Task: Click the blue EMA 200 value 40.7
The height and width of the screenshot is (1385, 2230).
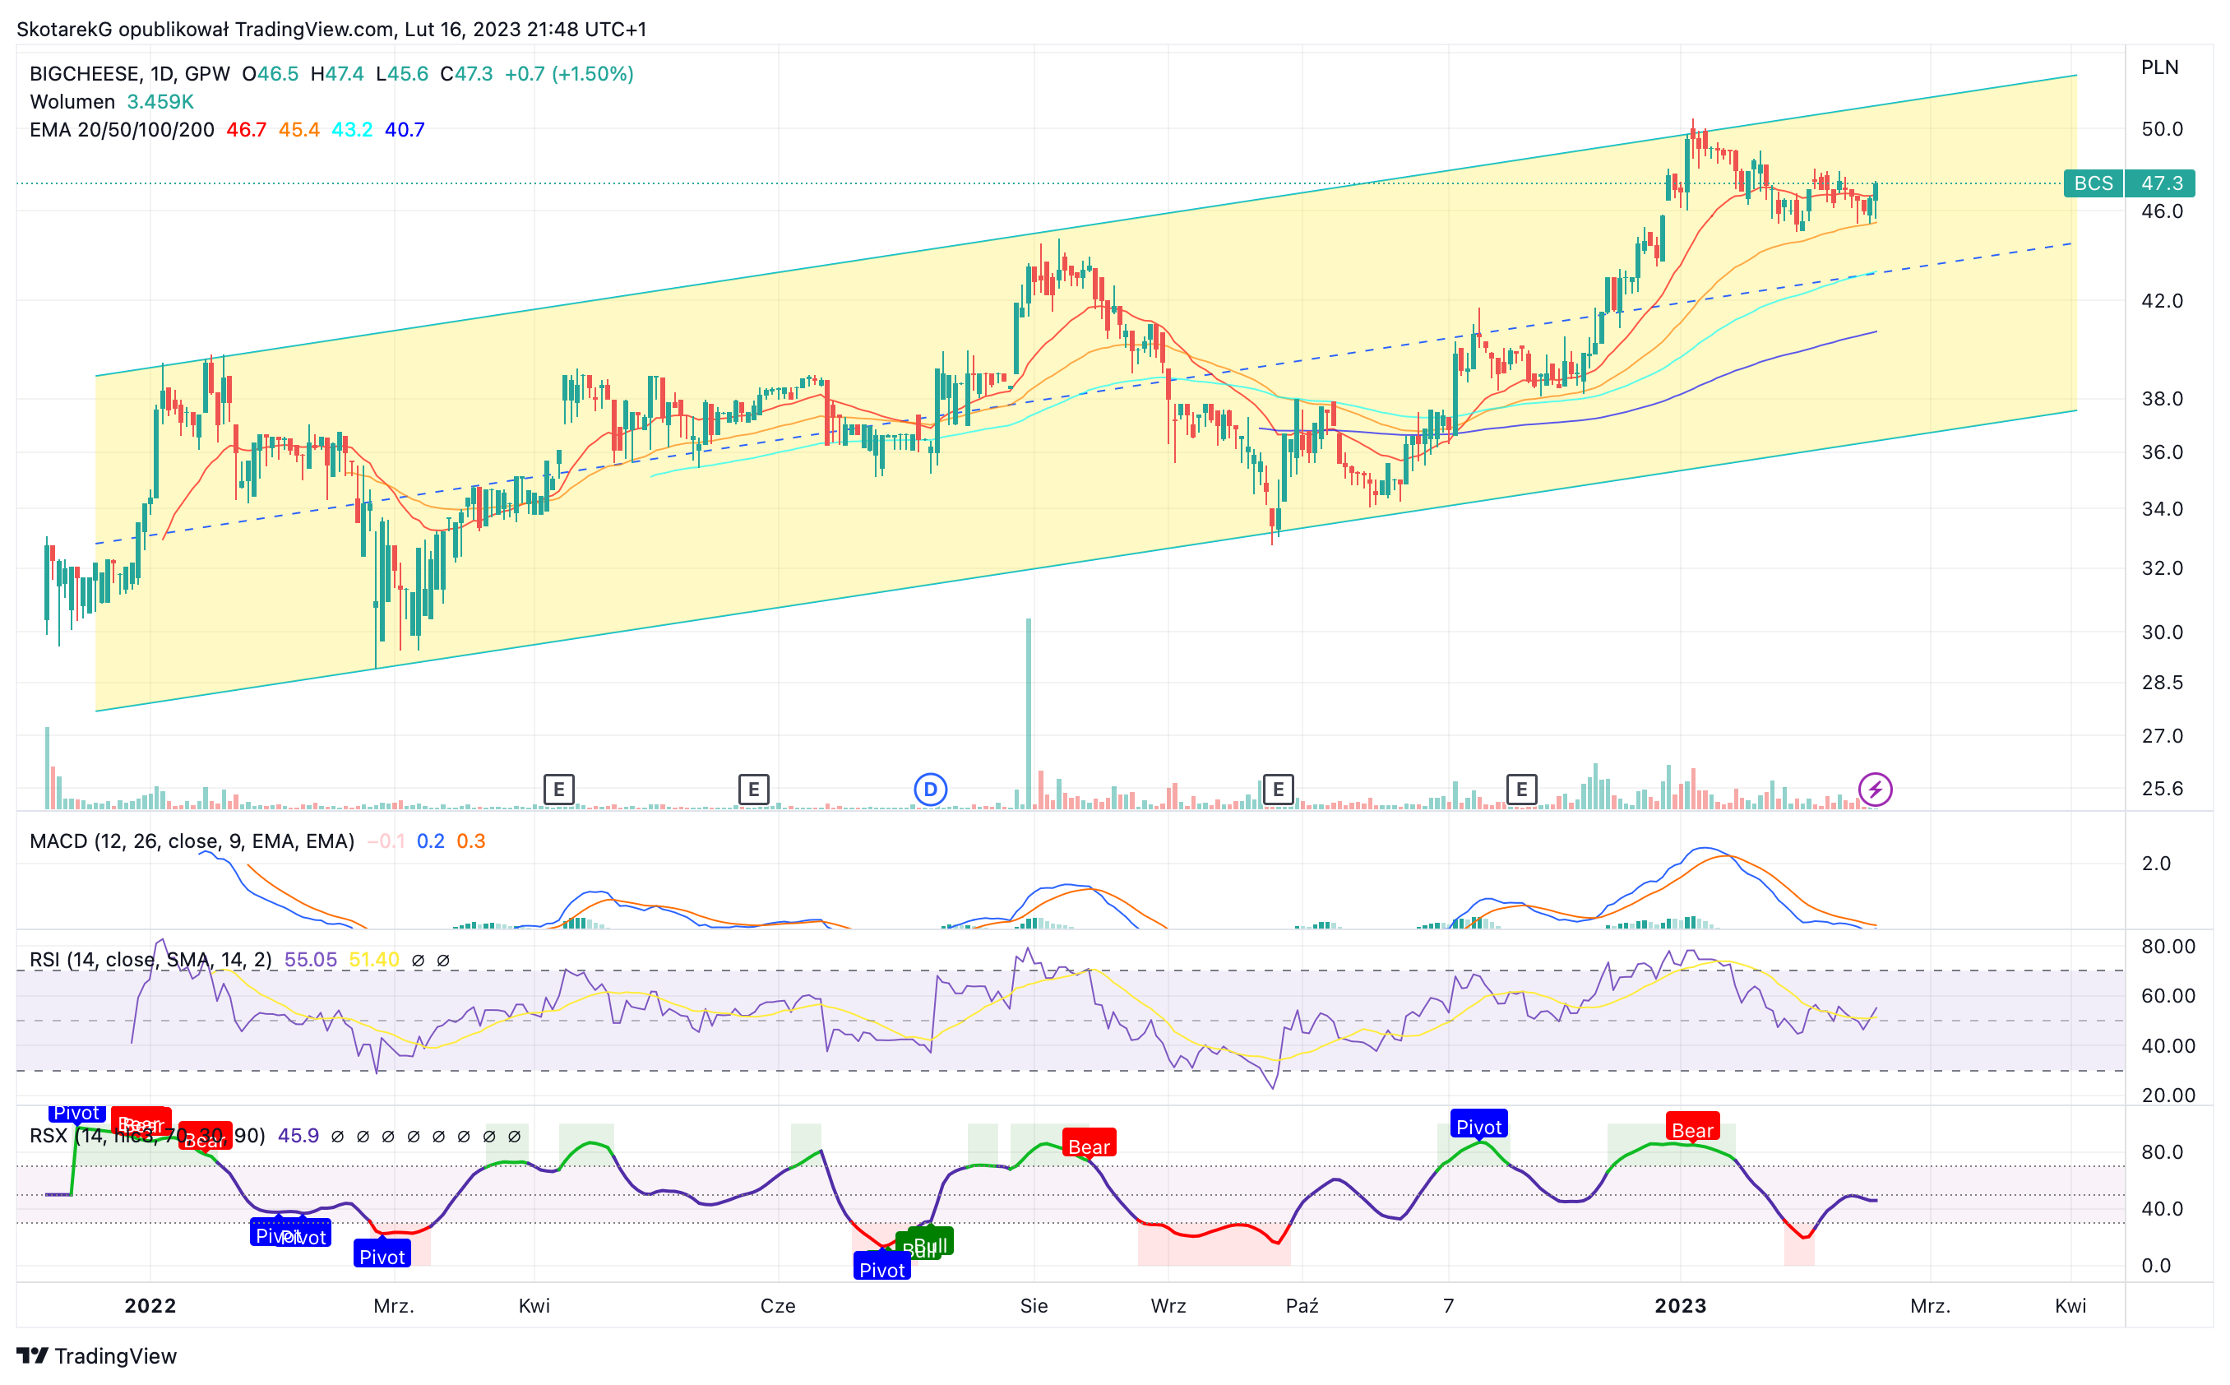Action: [x=405, y=130]
